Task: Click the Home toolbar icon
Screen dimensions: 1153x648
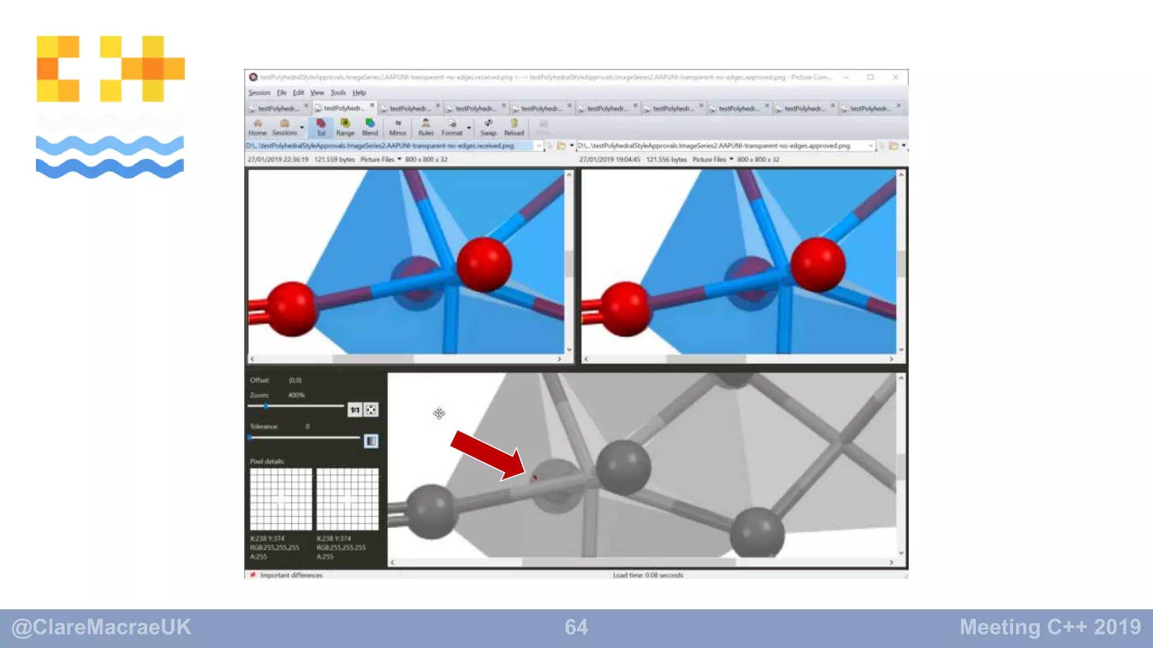Action: pos(257,127)
